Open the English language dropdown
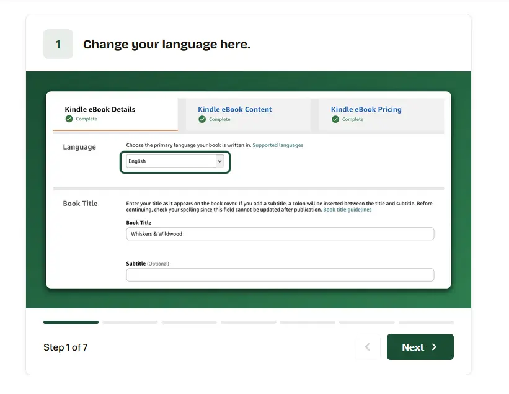The height and width of the screenshot is (394, 509). (x=175, y=161)
